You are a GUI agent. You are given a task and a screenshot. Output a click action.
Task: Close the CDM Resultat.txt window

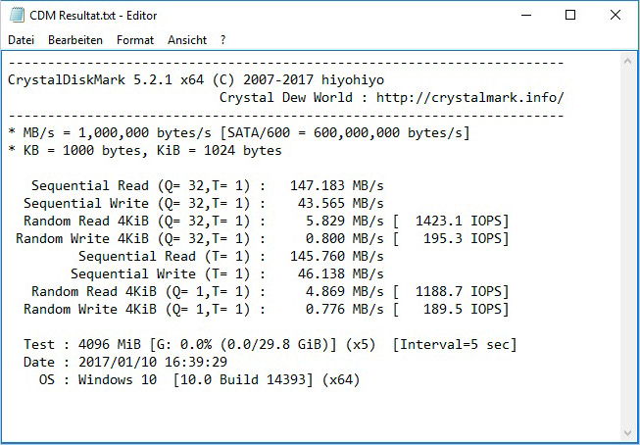615,15
